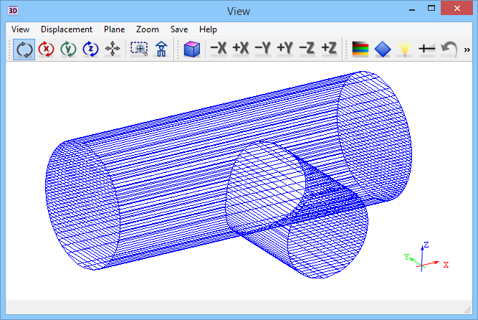This screenshot has width=478, height=320.
Task: Set view from the -Z direction
Action: (307, 48)
